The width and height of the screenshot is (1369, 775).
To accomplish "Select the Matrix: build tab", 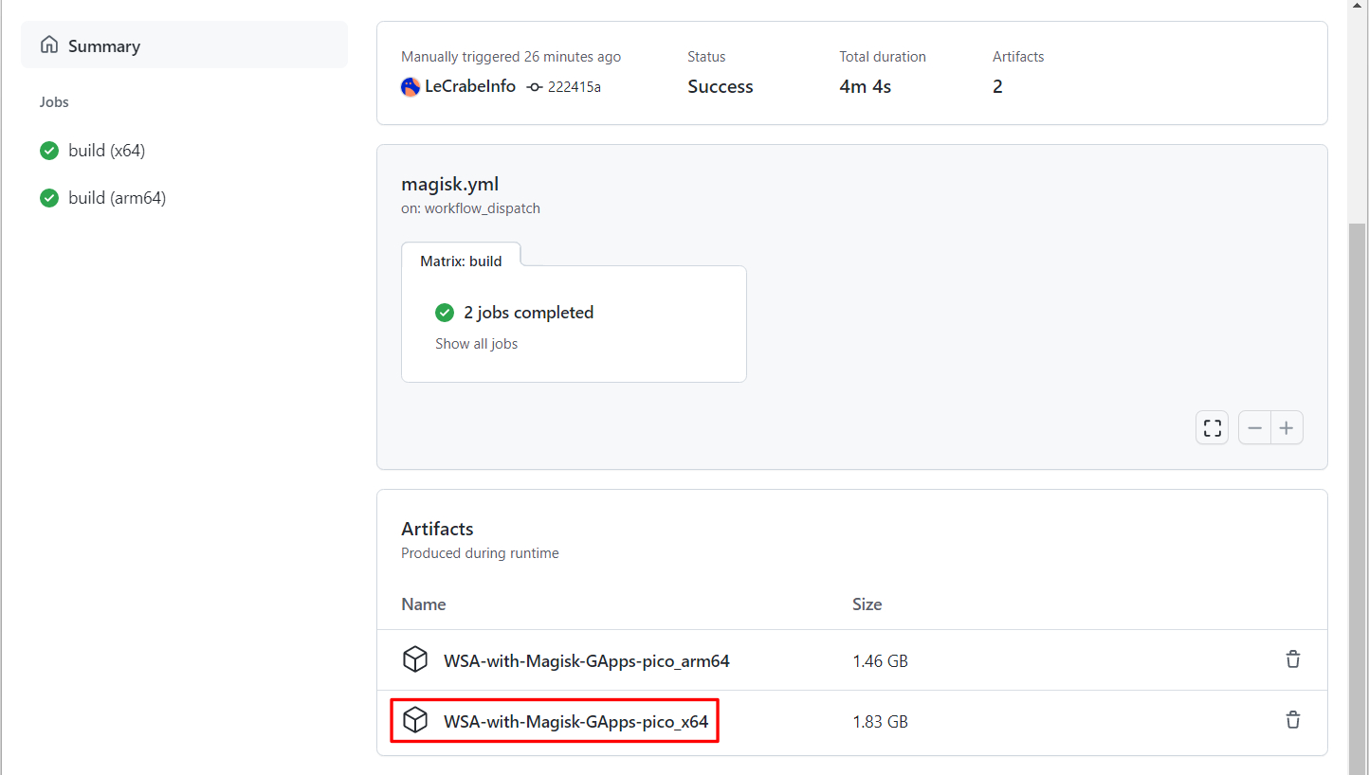I will click(461, 261).
